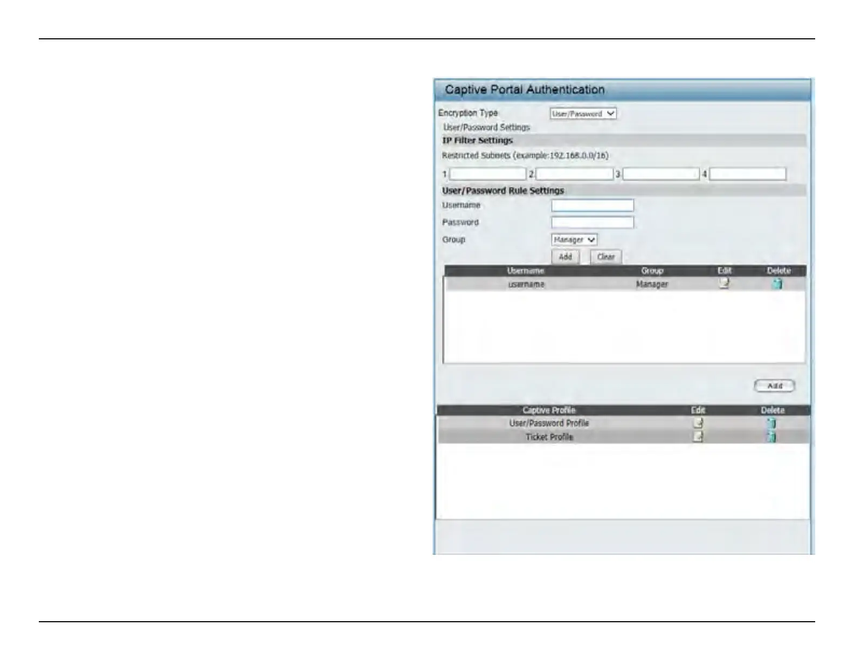Image resolution: width=854 pixels, height=660 pixels.
Task: Focus restricted subnet field 2
Action: pos(574,174)
